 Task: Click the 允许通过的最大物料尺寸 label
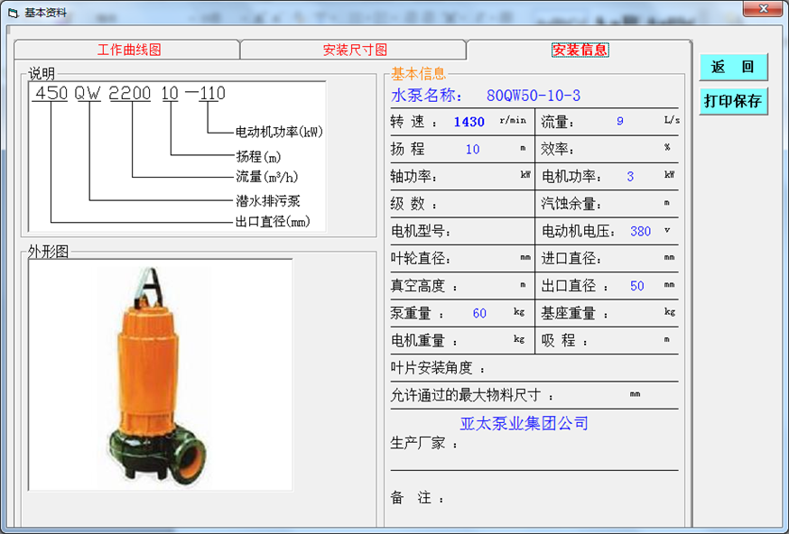tap(472, 395)
